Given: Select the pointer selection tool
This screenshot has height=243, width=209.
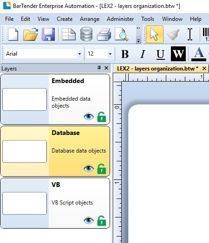Looking at the screenshot, I should click(x=155, y=34).
